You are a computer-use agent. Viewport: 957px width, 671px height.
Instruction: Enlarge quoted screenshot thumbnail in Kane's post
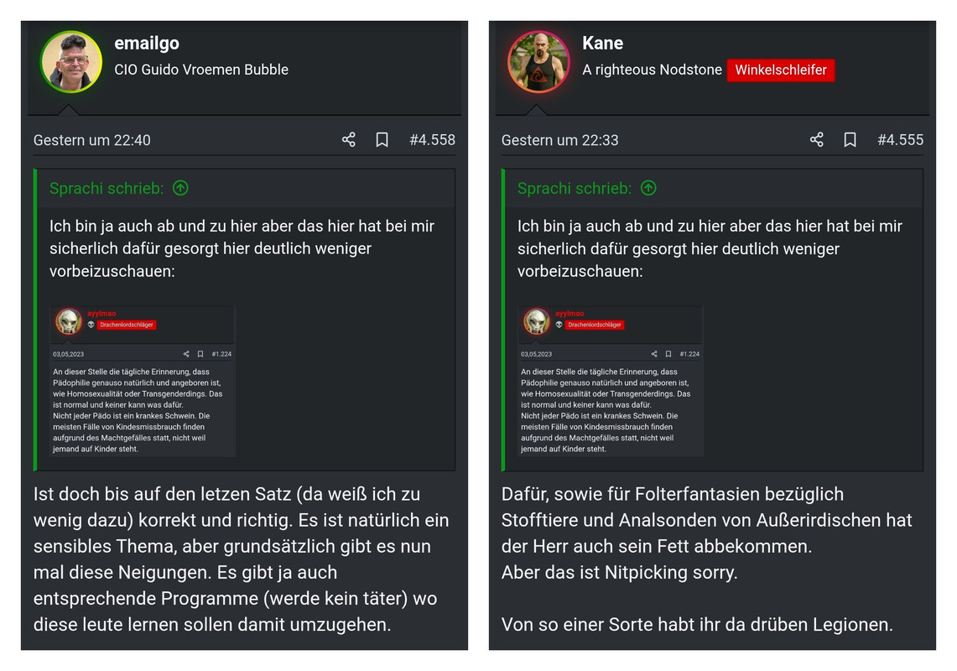tap(611, 381)
